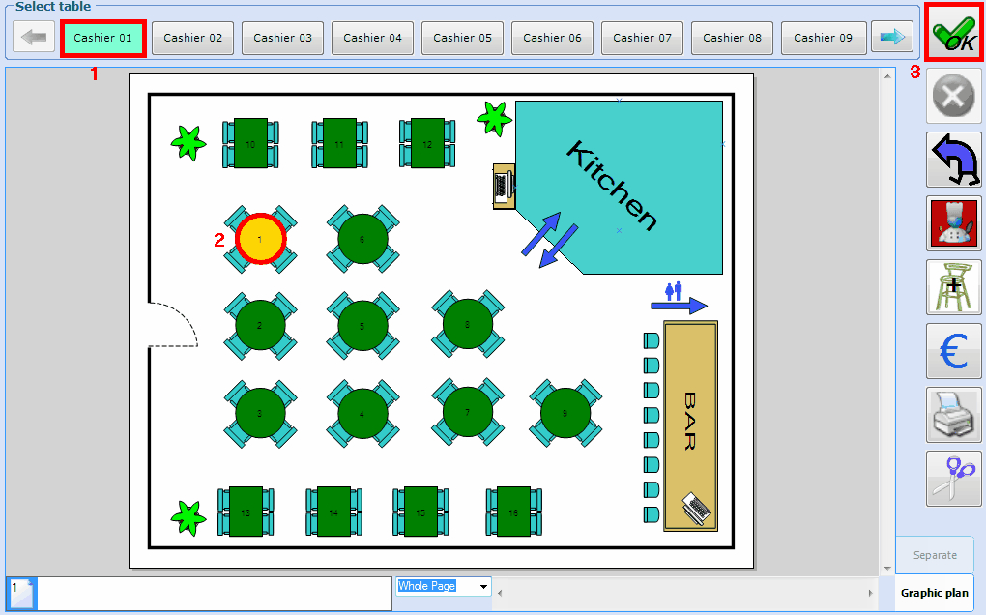Click the high chair icon
The width and height of the screenshot is (986, 615).
click(x=953, y=287)
